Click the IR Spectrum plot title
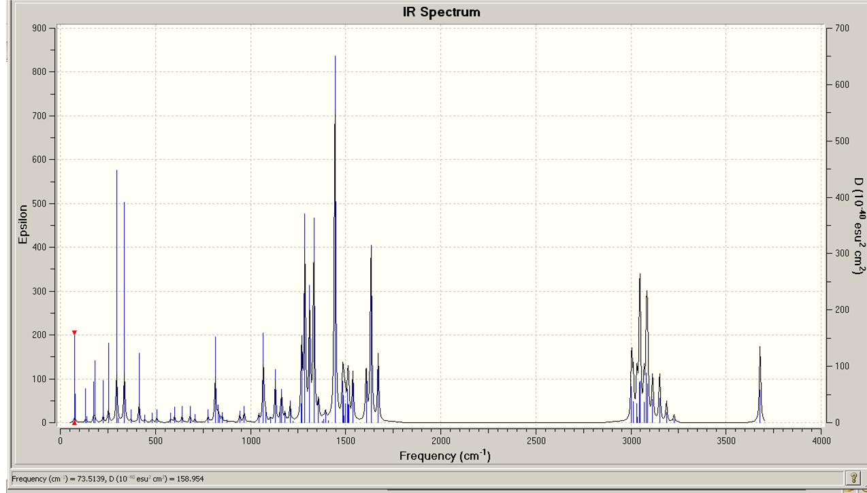The height and width of the screenshot is (493, 867). pos(440,12)
